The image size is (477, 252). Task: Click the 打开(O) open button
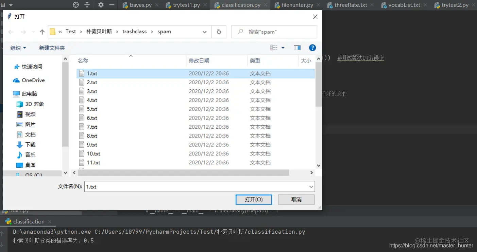(254, 199)
